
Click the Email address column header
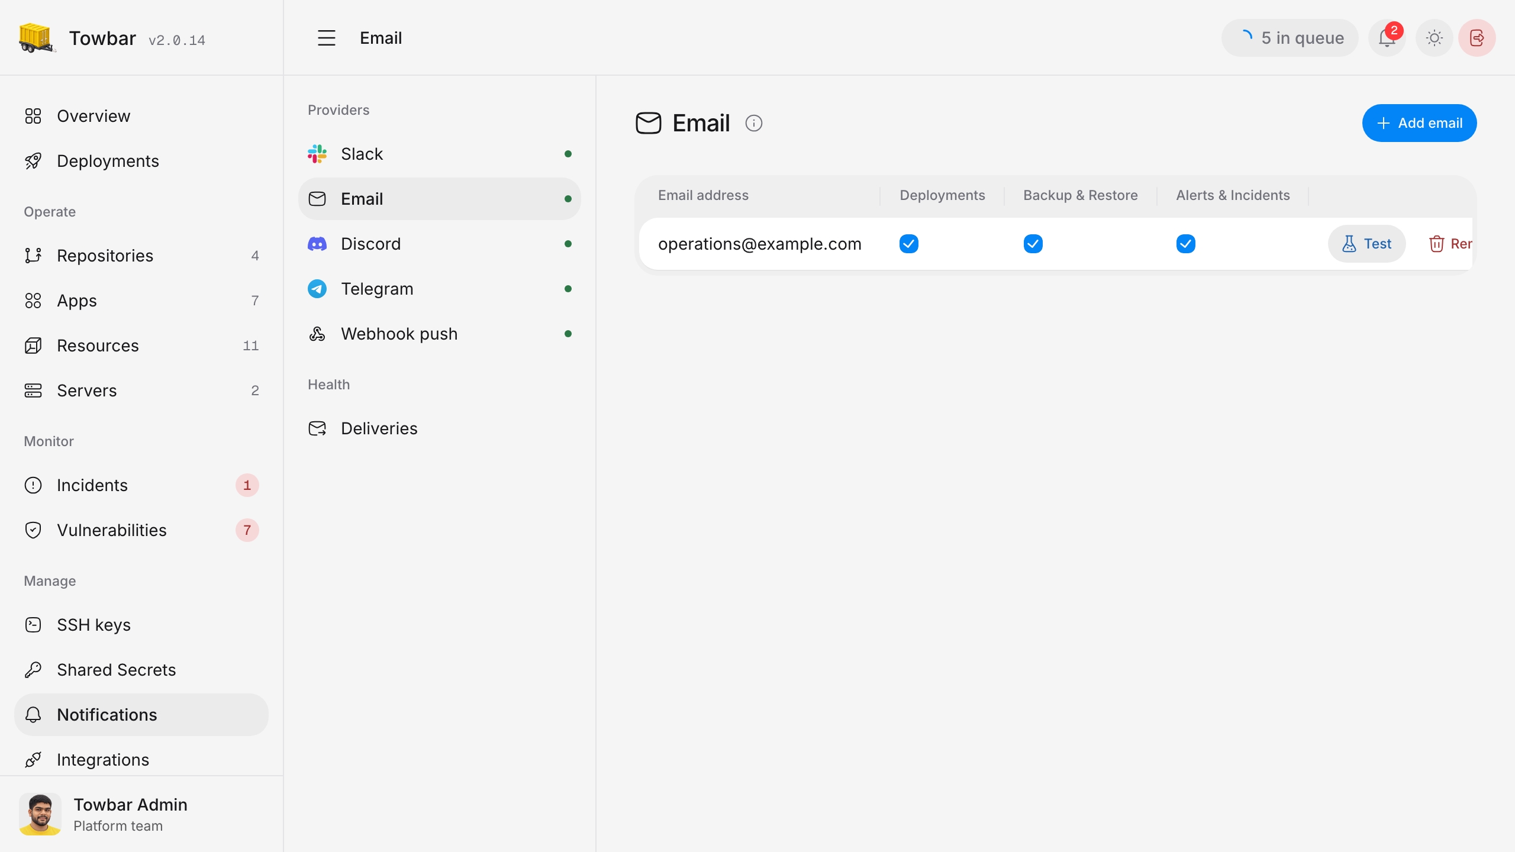click(703, 195)
